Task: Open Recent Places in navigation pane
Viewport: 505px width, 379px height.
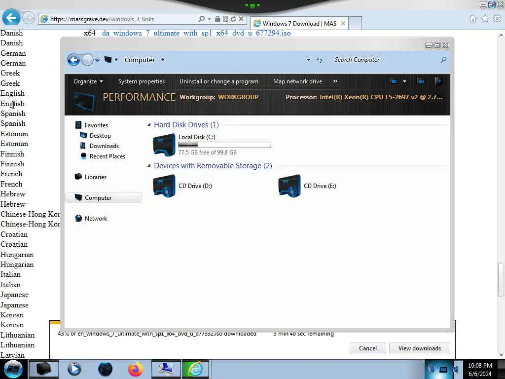Action: [x=107, y=156]
